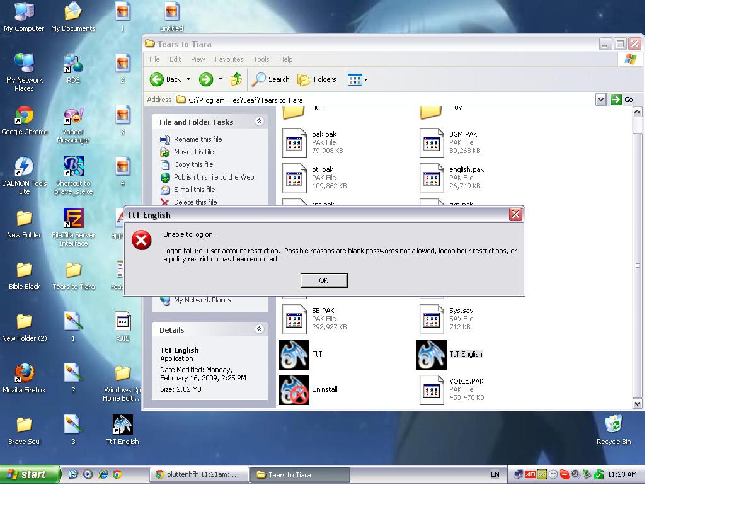
Task: Toggle the Folders pane button
Action: click(x=317, y=79)
